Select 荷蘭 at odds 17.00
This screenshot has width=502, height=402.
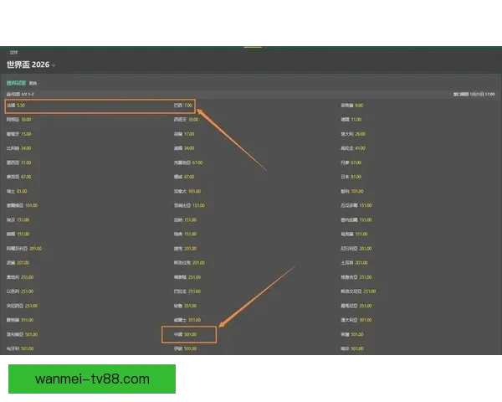pyautogui.click(x=184, y=134)
